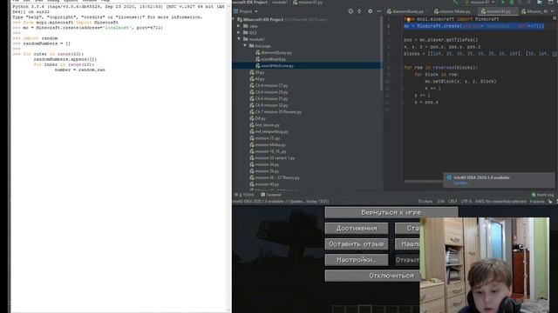Click the collapse all icon in Project panel

tap(359, 11)
